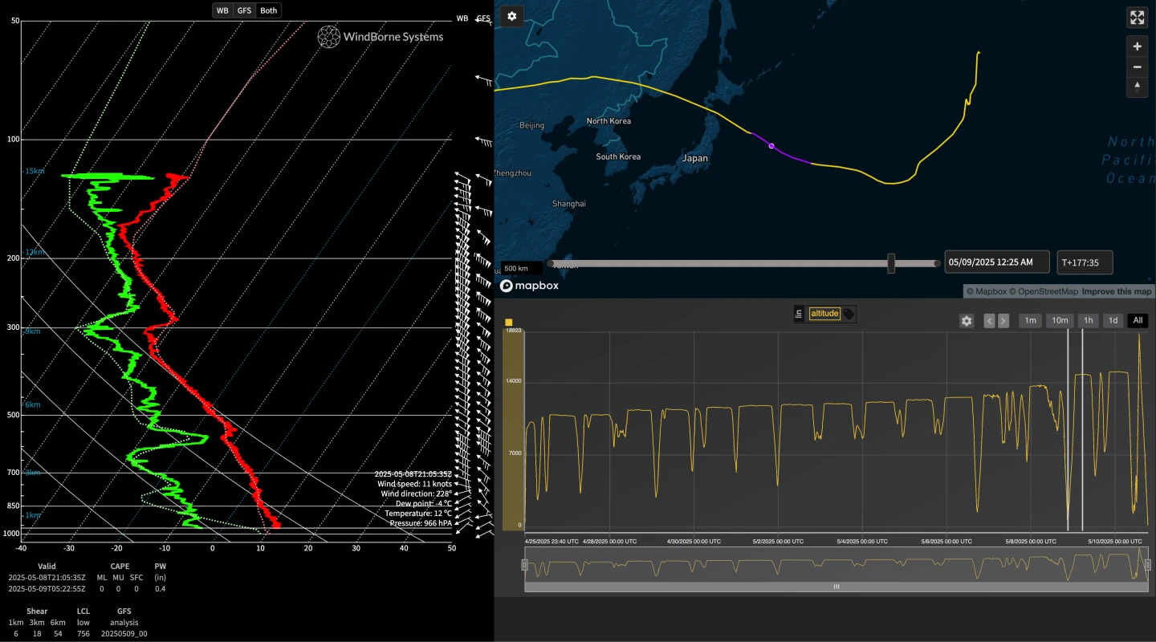
Task: Click the current position marker on flight path
Action: tap(771, 146)
